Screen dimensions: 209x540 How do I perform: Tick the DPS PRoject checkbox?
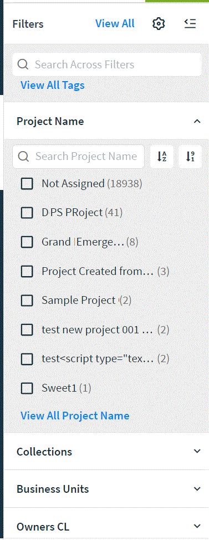27,213
